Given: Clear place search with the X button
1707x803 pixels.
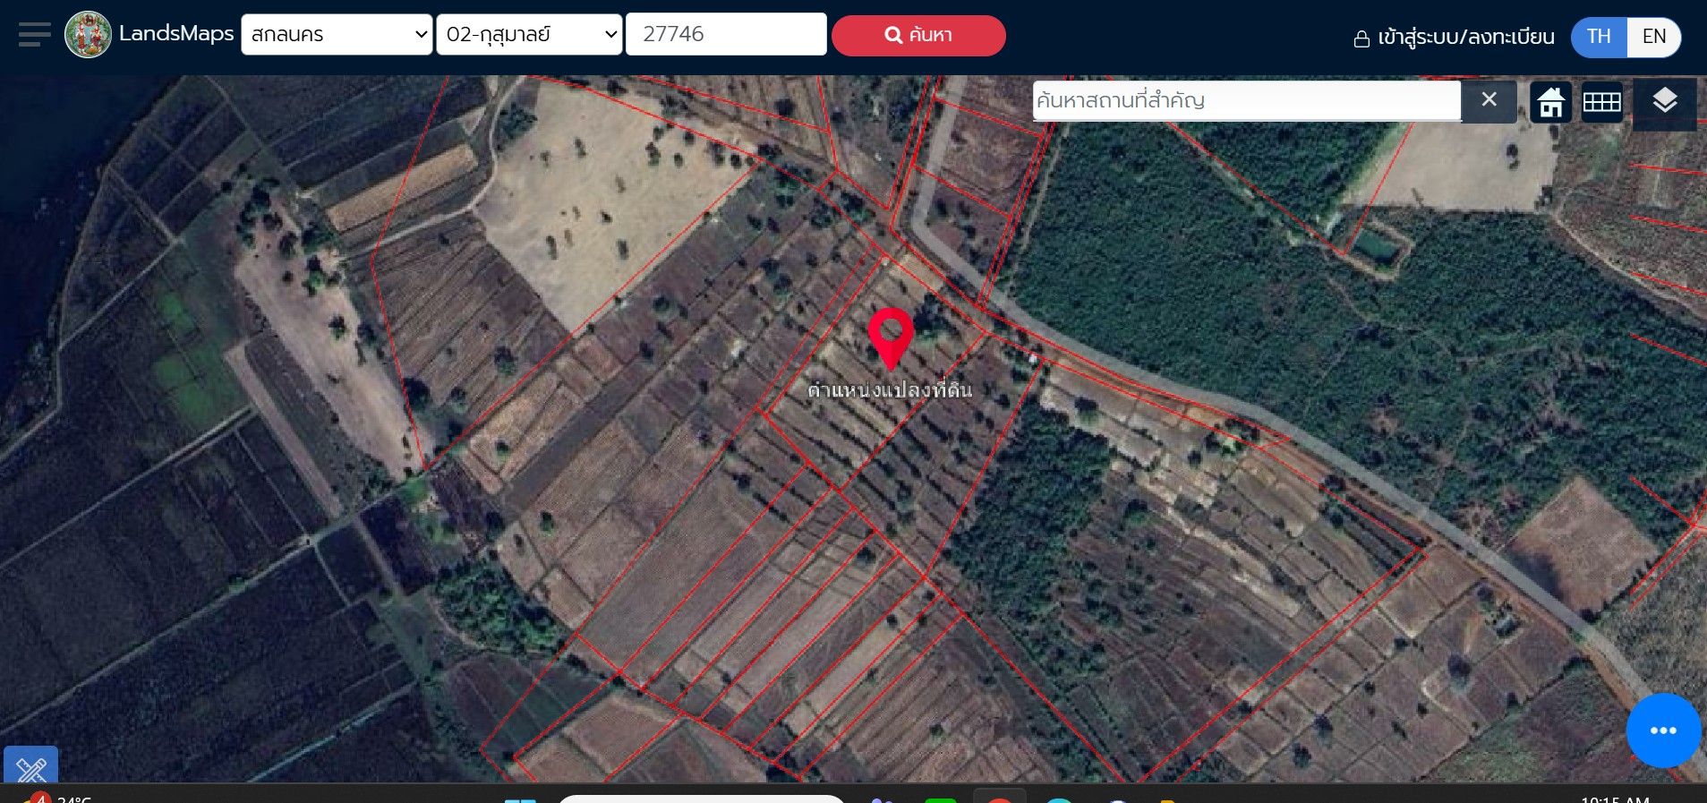Looking at the screenshot, I should coord(1489,100).
